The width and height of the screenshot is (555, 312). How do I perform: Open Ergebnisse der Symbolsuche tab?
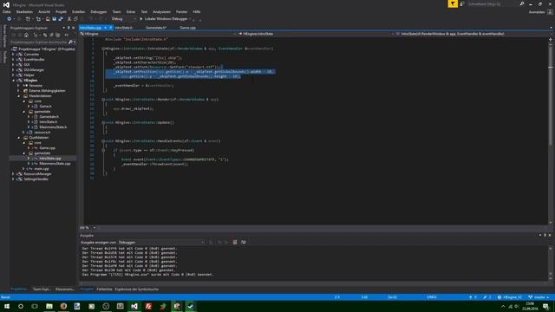pyautogui.click(x=137, y=289)
